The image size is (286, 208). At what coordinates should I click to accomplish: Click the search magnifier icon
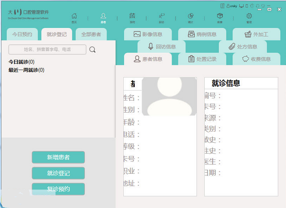point(92,50)
